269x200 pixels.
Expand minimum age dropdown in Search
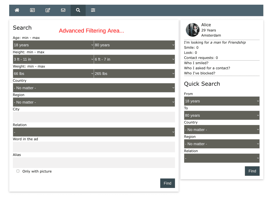tap(53, 45)
